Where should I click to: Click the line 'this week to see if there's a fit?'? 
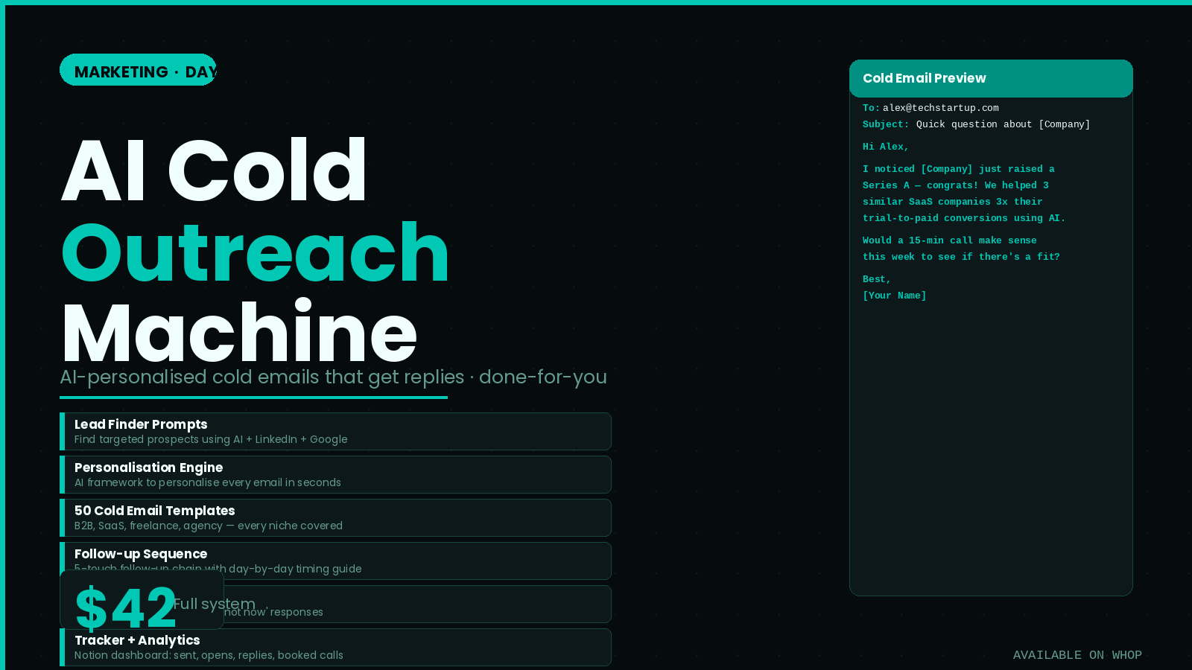[961, 257]
